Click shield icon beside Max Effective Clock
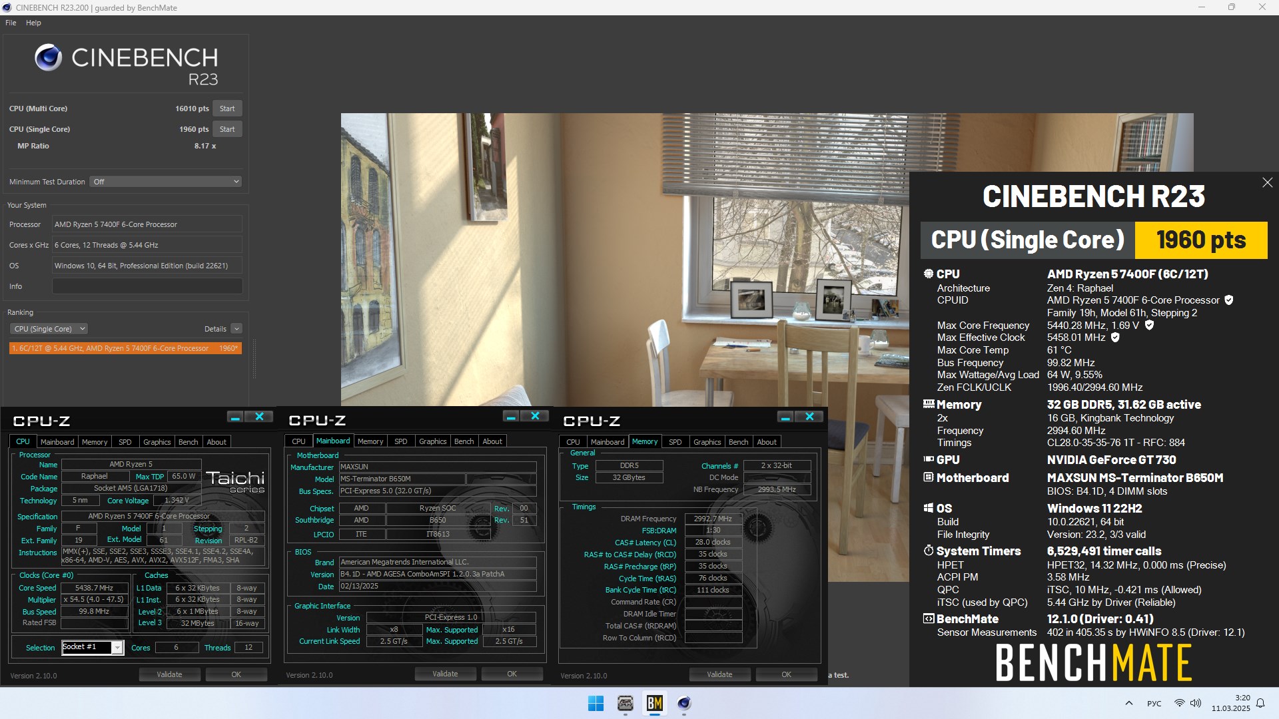 point(1115,338)
